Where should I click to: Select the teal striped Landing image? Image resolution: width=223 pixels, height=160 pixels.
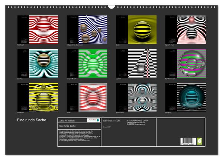43,63
